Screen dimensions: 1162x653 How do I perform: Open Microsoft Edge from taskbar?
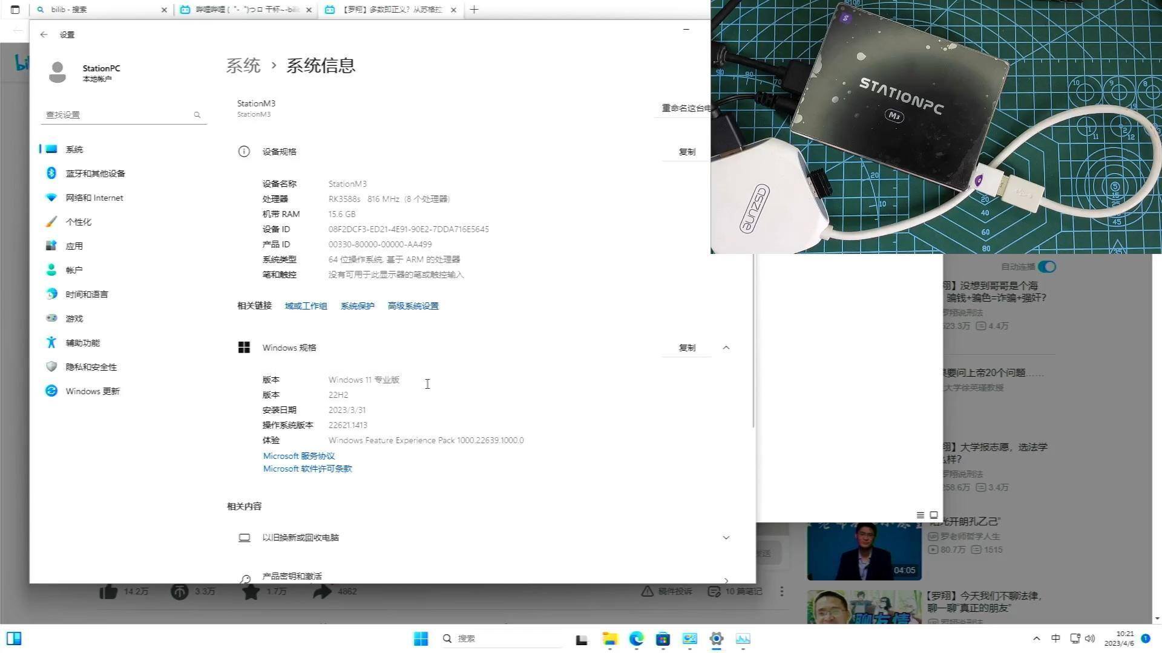636,638
